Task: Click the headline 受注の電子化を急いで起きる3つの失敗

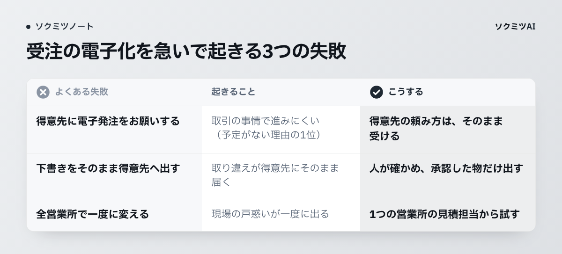Action: [x=186, y=51]
